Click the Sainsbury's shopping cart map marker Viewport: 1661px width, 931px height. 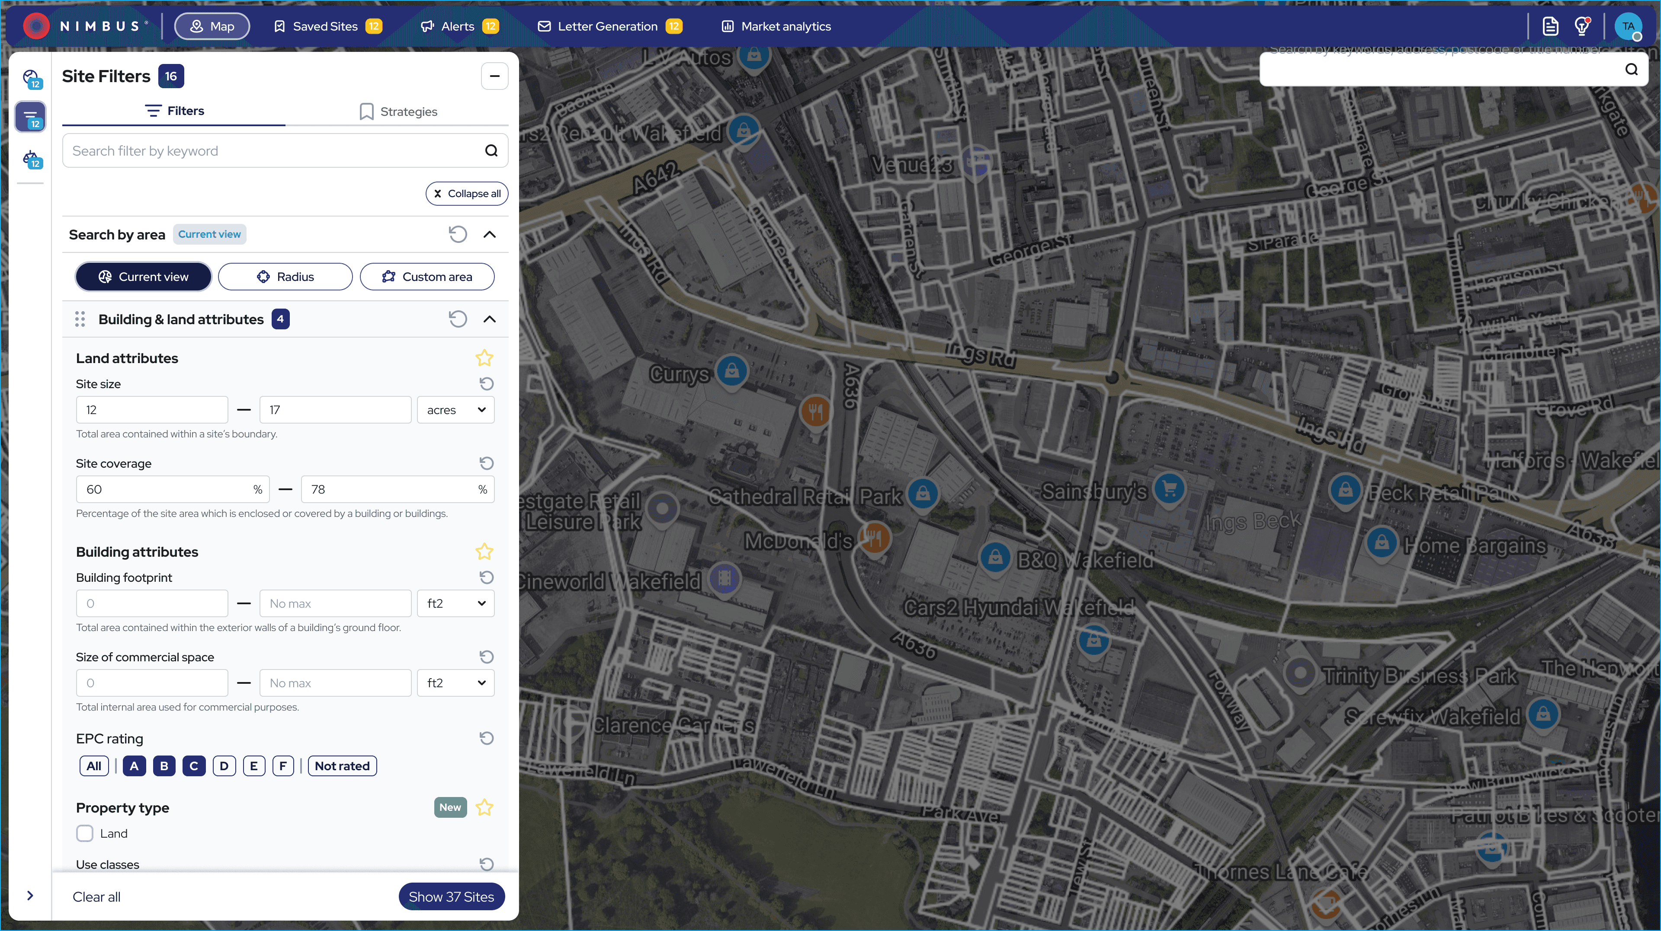point(1169,489)
